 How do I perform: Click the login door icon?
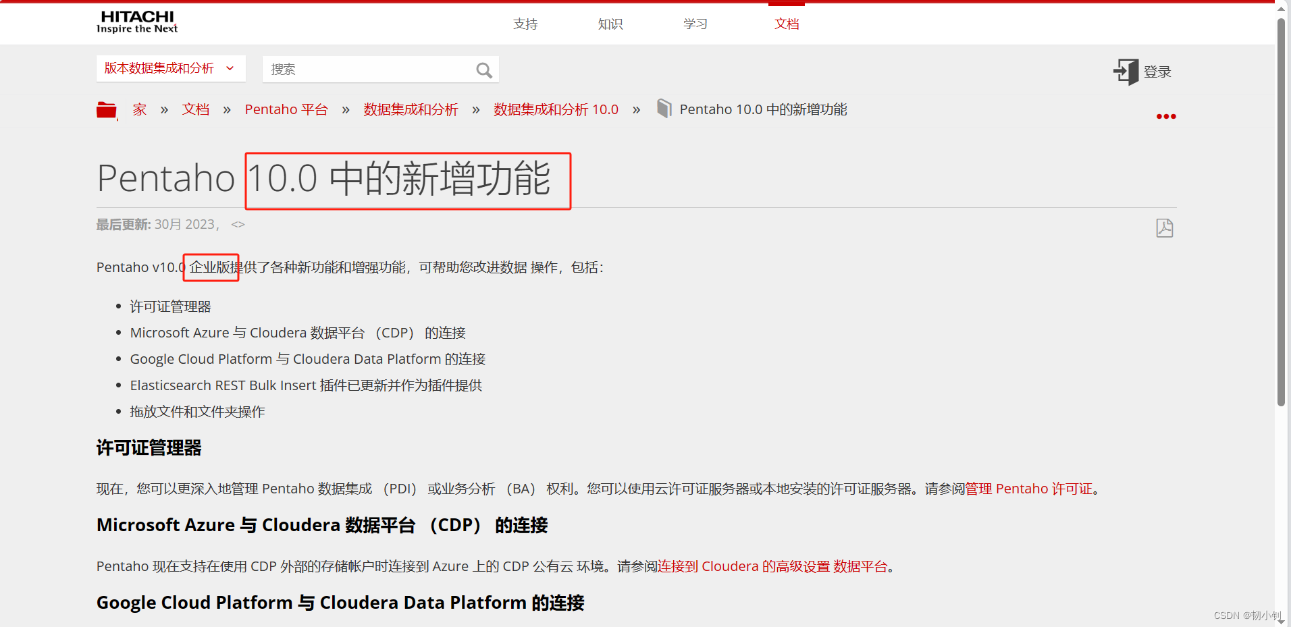click(1126, 72)
